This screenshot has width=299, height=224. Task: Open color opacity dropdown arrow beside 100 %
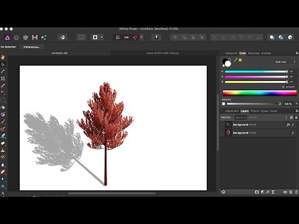(297, 104)
